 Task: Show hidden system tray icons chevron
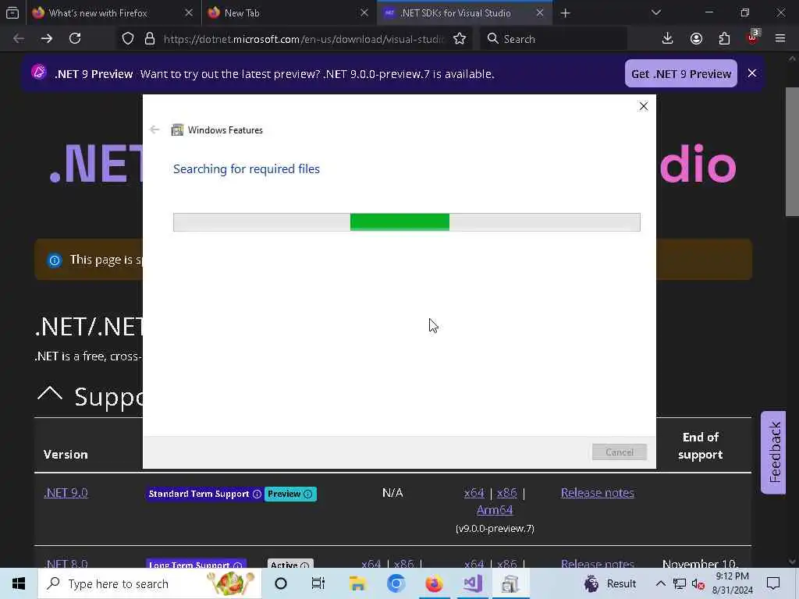pos(660,583)
